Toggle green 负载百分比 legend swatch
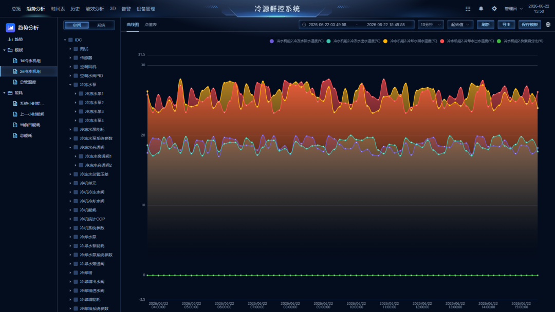Image resolution: width=555 pixels, height=312 pixels. (498, 41)
